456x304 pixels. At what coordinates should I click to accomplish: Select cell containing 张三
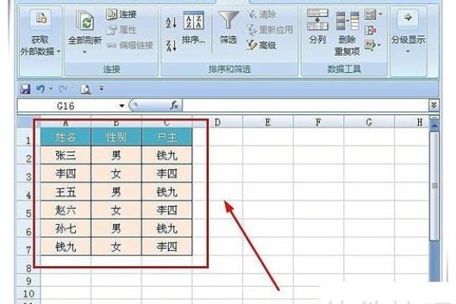click(x=65, y=155)
